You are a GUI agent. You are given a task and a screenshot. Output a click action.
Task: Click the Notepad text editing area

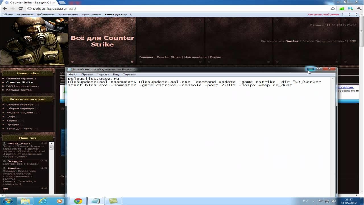tap(199, 137)
